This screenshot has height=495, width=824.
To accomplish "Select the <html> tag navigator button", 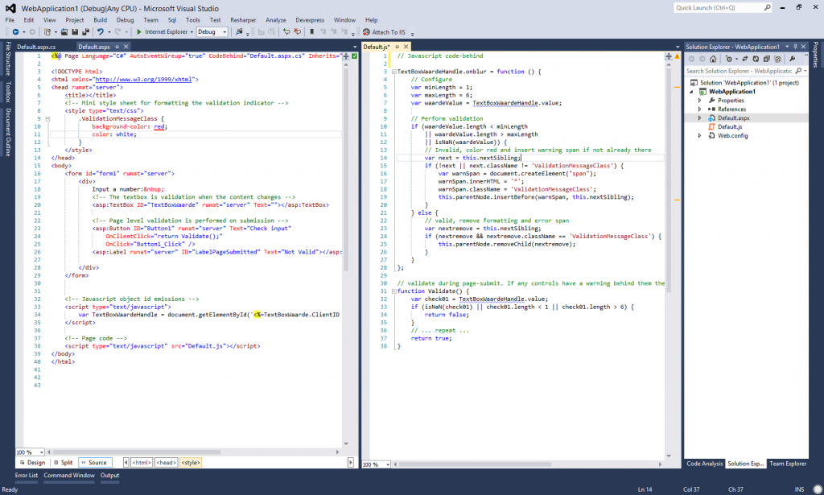I will (142, 463).
